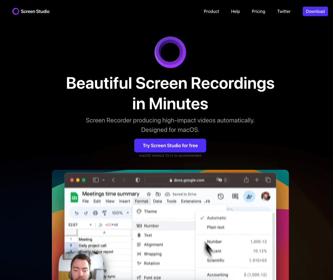Open the Tools menu in Sheets
Screen dimensions: 333x280
(x=172, y=201)
